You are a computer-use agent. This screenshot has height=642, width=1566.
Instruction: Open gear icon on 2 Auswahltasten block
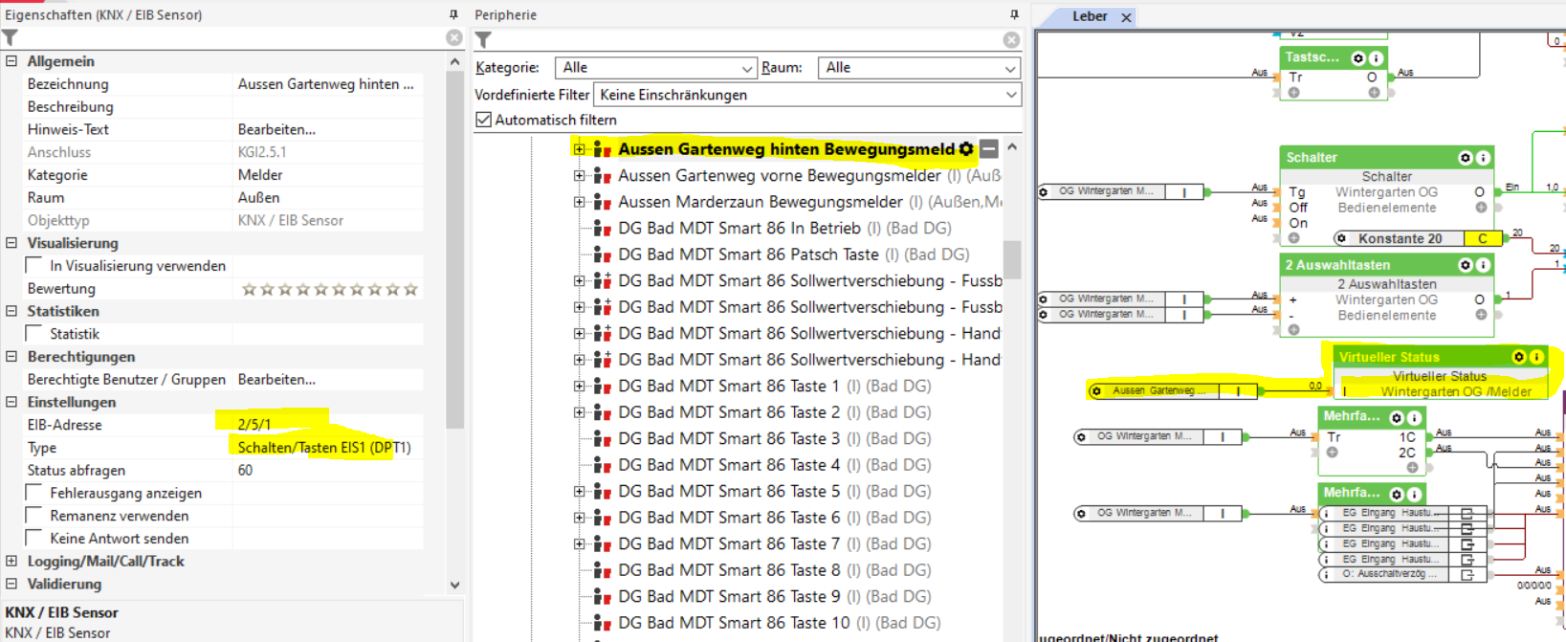(x=1465, y=265)
